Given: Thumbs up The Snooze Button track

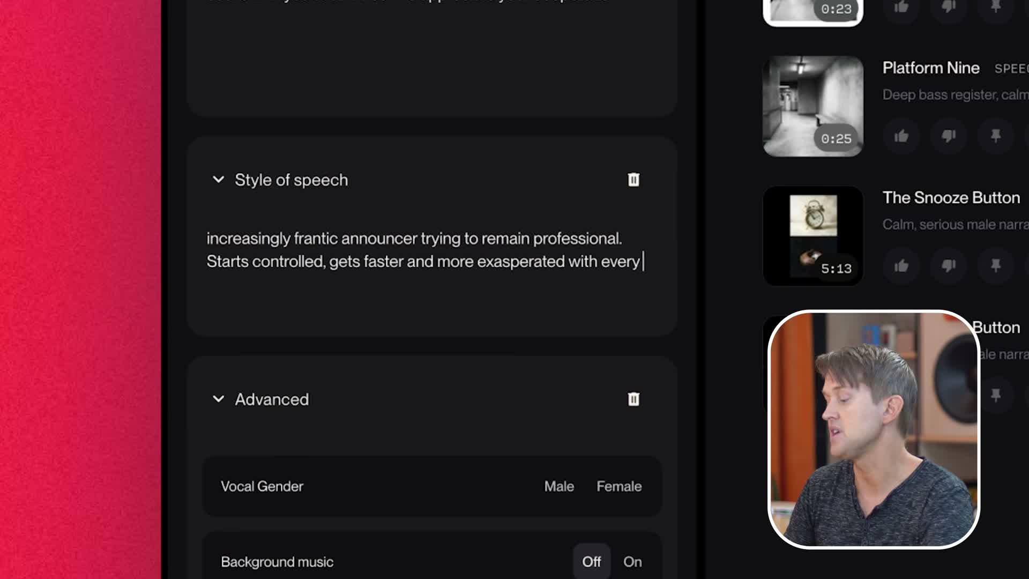Looking at the screenshot, I should point(901,266).
